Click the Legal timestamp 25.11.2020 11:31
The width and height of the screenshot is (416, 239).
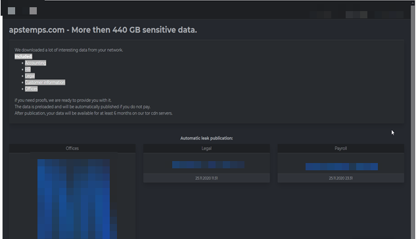click(206, 178)
